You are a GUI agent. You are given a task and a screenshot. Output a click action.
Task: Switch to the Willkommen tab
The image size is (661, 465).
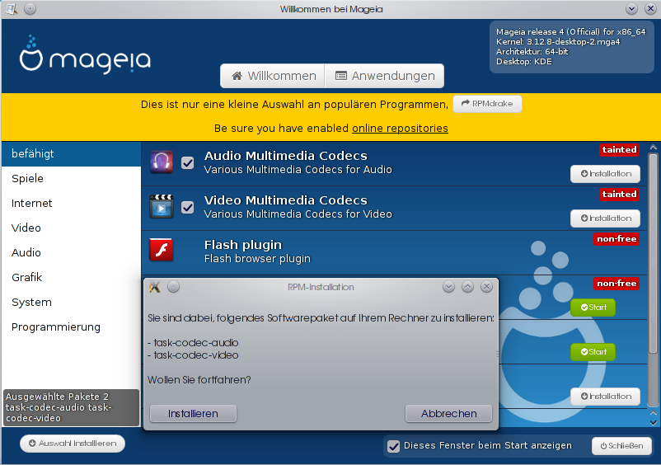(273, 76)
